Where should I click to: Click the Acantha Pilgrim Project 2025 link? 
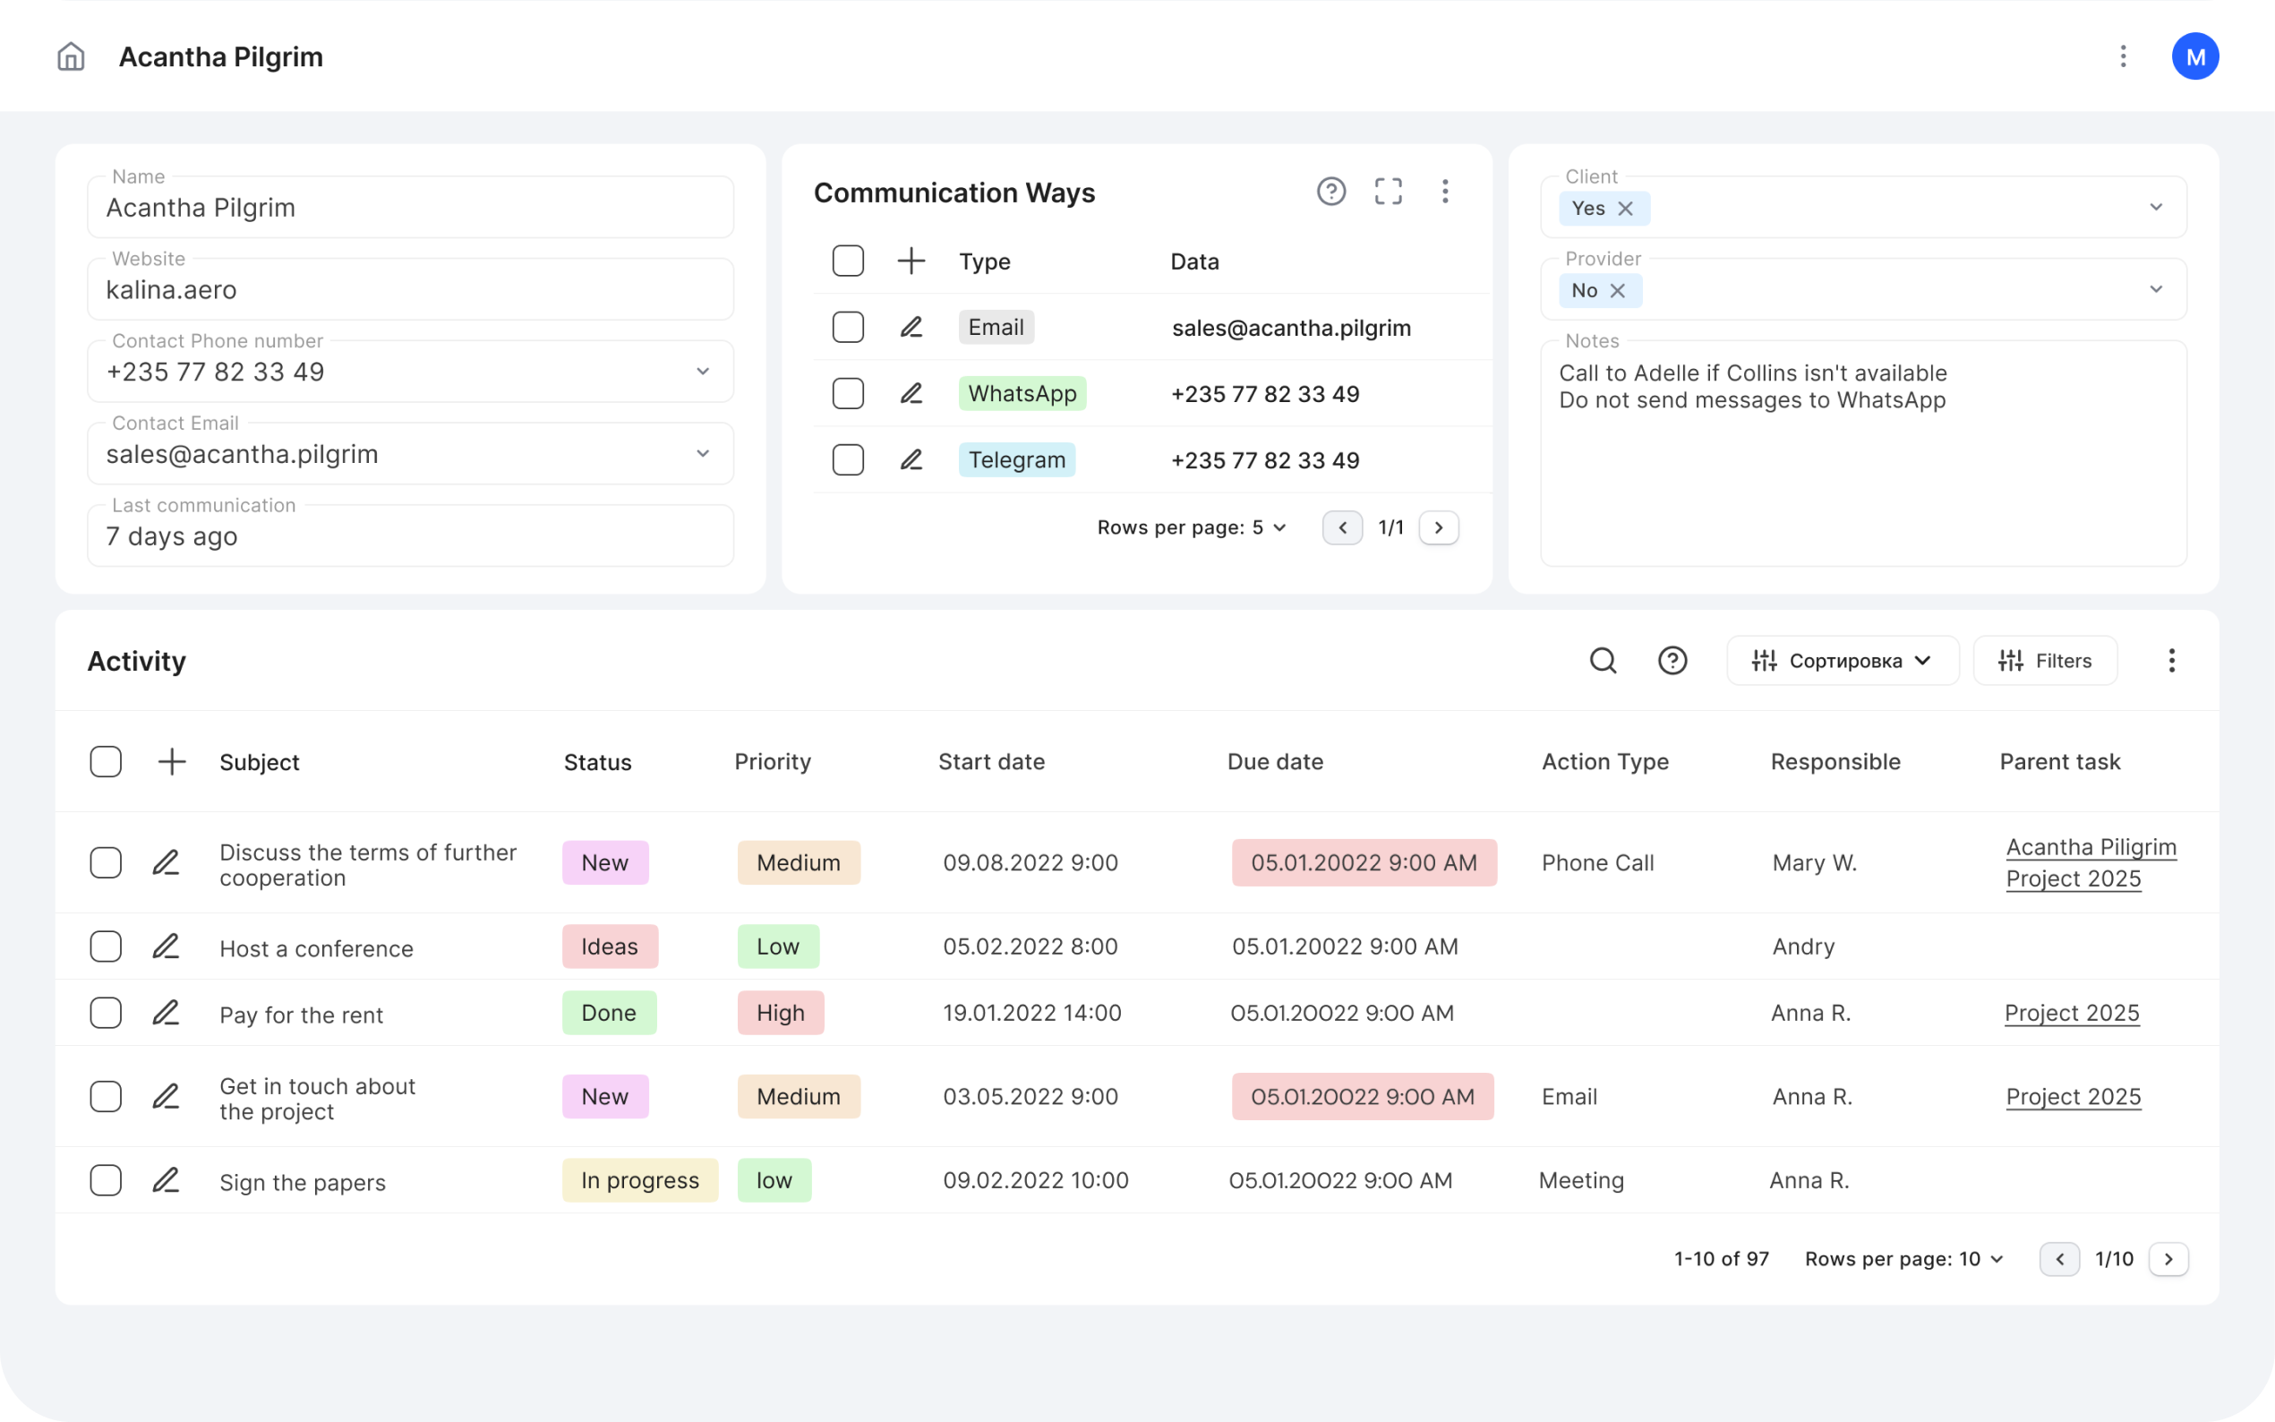click(2088, 861)
